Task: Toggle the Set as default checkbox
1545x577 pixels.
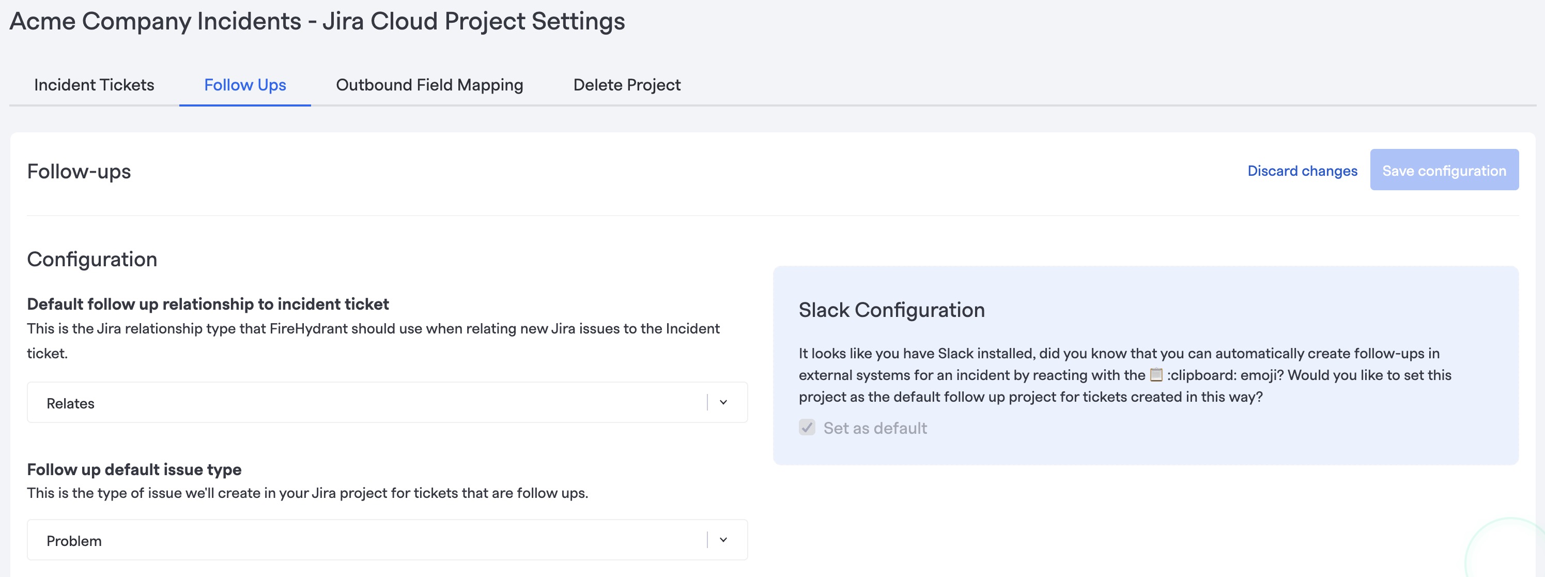Action: tap(807, 428)
